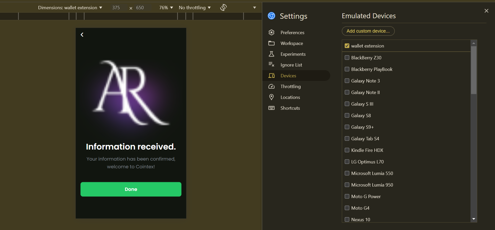Click the Devices icon in sidebar
The image size is (495, 230).
[x=271, y=76]
